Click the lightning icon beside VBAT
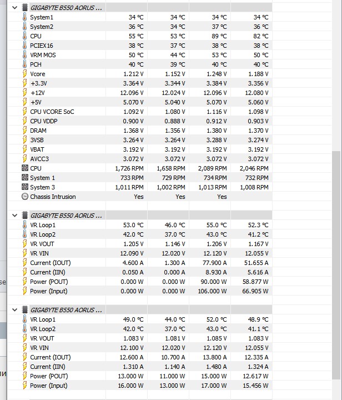 point(24,149)
